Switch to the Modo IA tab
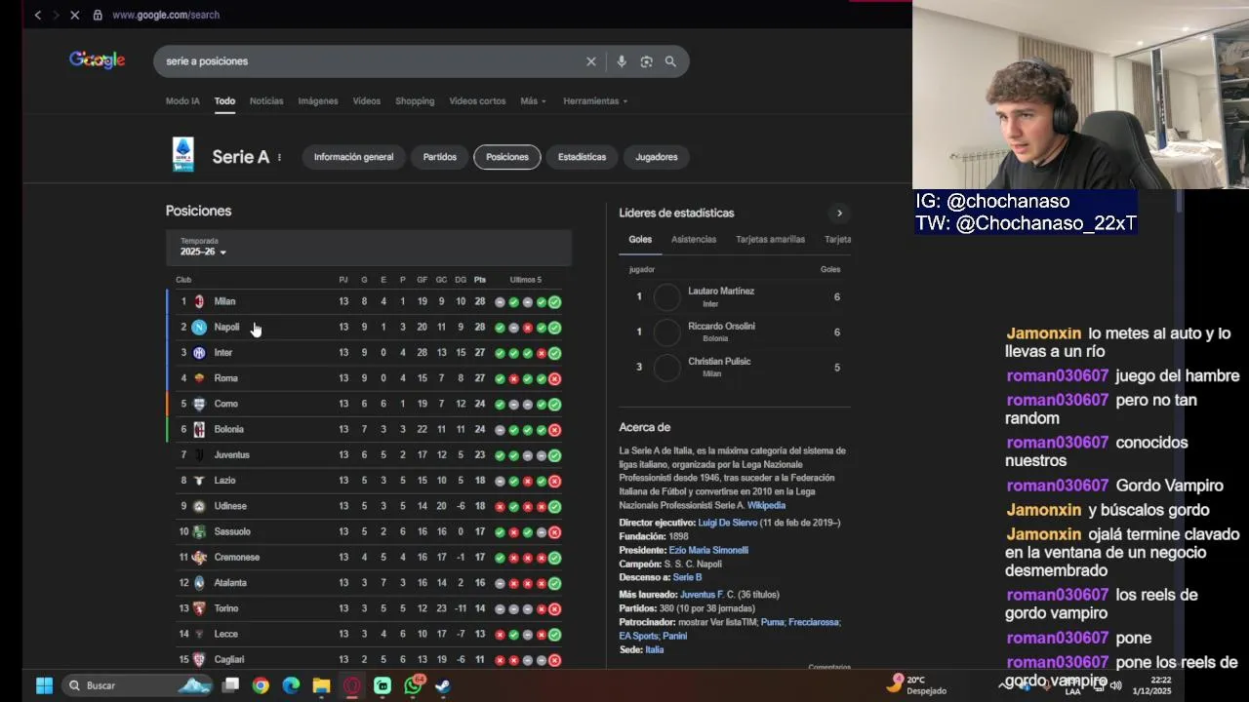The width and height of the screenshot is (1249, 702). click(x=182, y=101)
